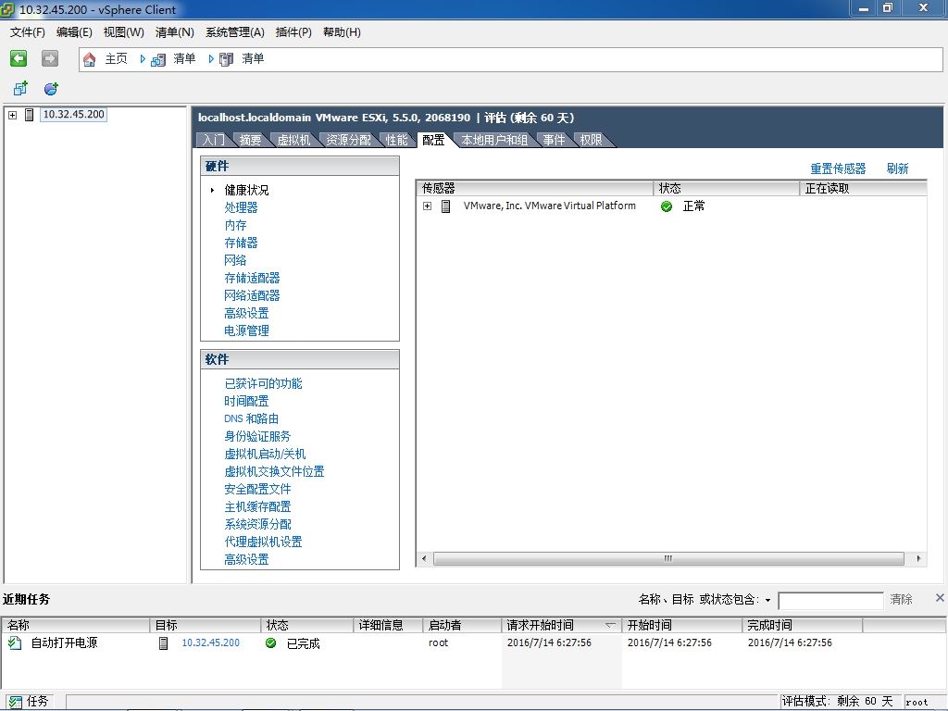
Task: Click the host icon in recent tasks target column
Action: pyautogui.click(x=163, y=642)
